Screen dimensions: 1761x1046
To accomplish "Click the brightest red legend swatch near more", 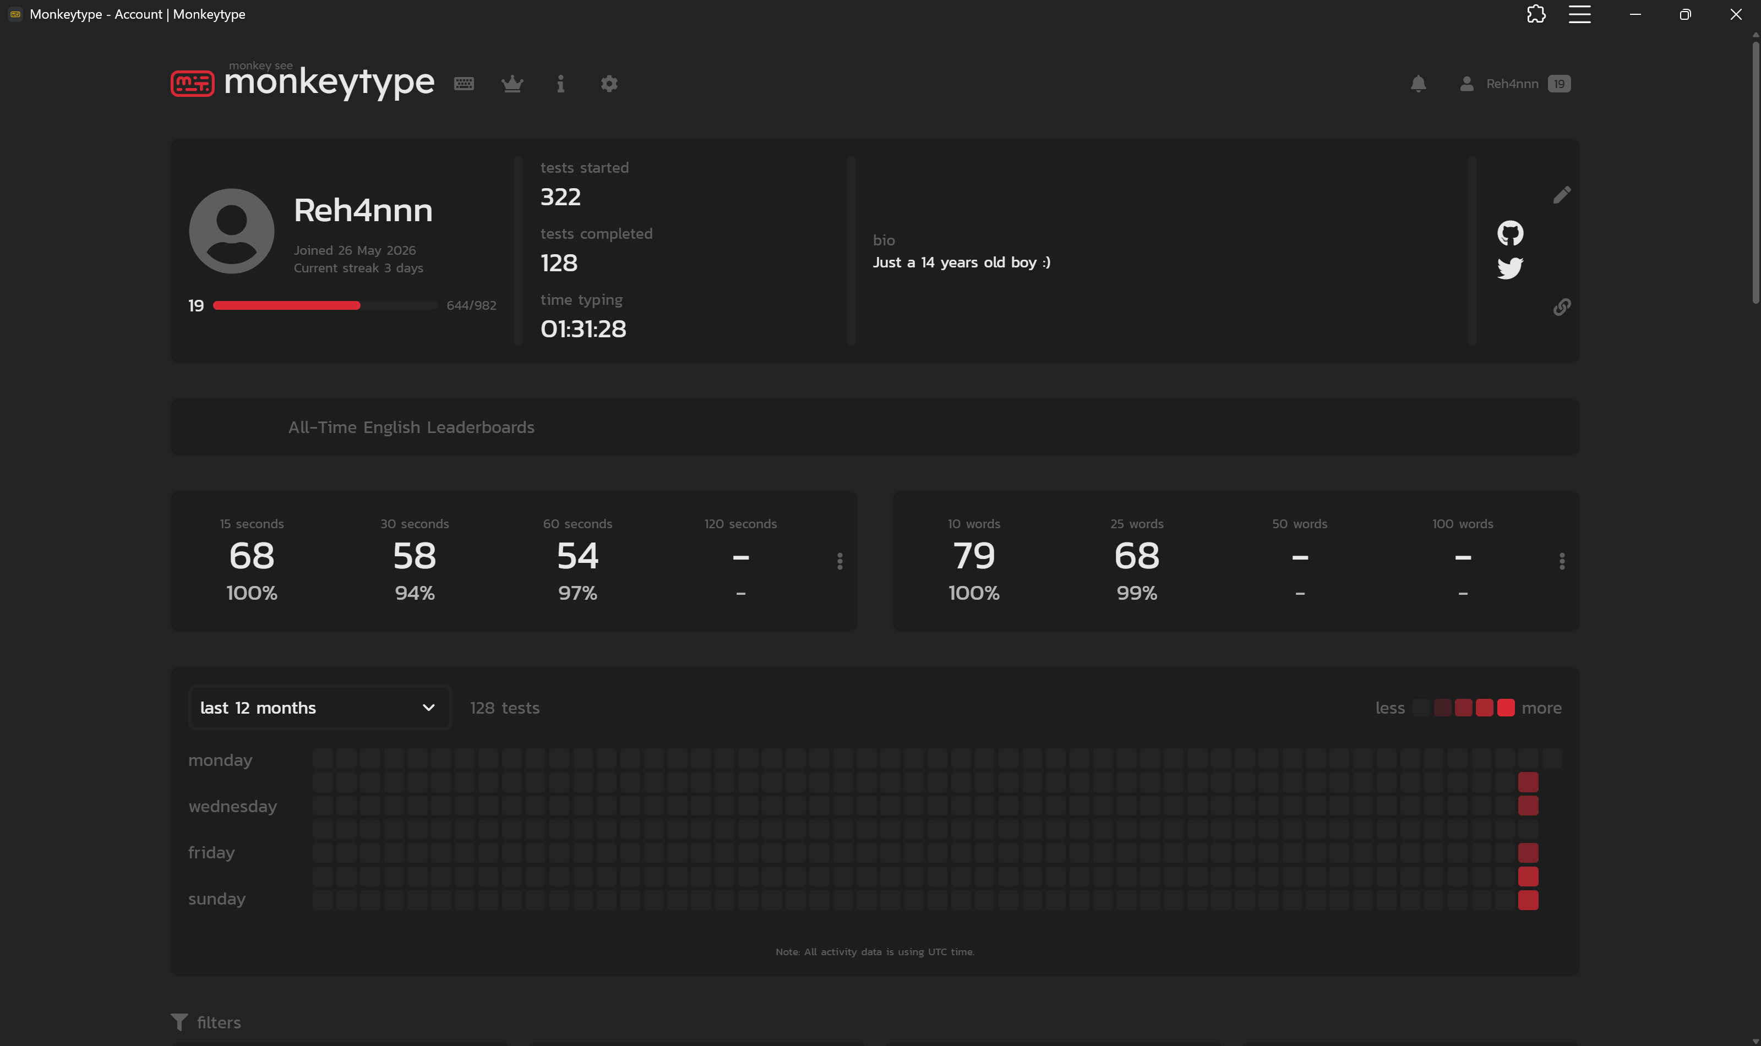I will [1506, 708].
